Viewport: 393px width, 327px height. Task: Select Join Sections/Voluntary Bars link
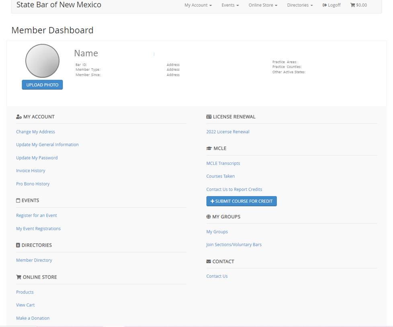coord(234,245)
